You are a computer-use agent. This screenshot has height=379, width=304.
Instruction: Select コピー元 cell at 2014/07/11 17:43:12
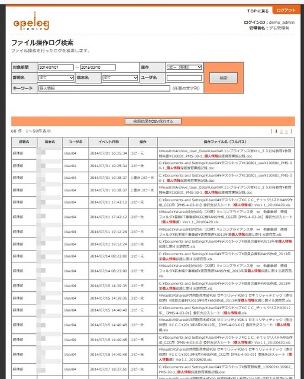point(143,202)
